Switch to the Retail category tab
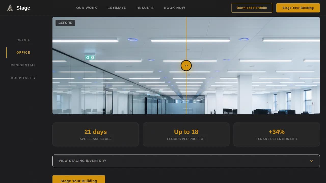Image resolution: width=326 pixels, height=183 pixels. pyautogui.click(x=23, y=40)
